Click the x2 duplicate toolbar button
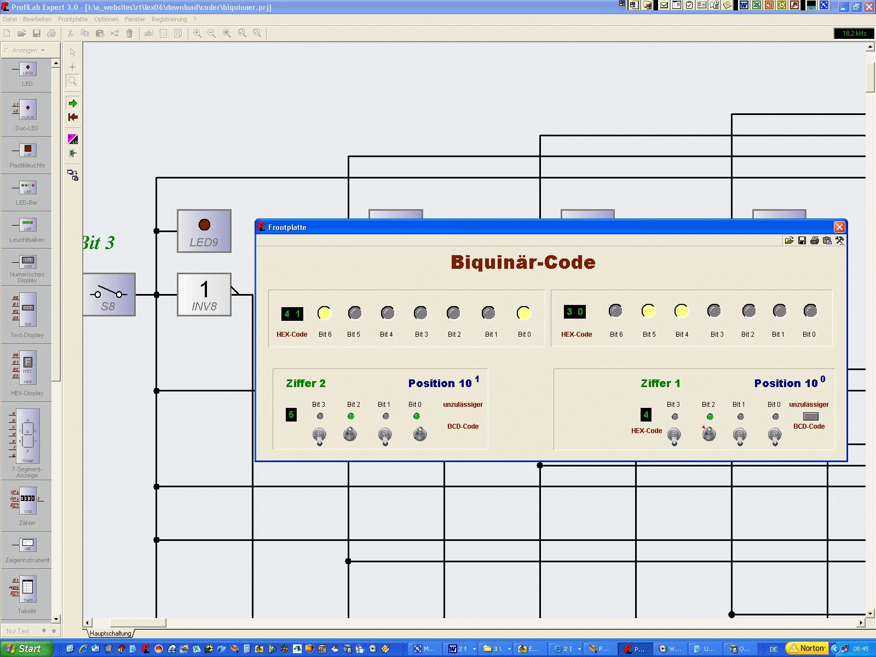 pyautogui.click(x=114, y=33)
